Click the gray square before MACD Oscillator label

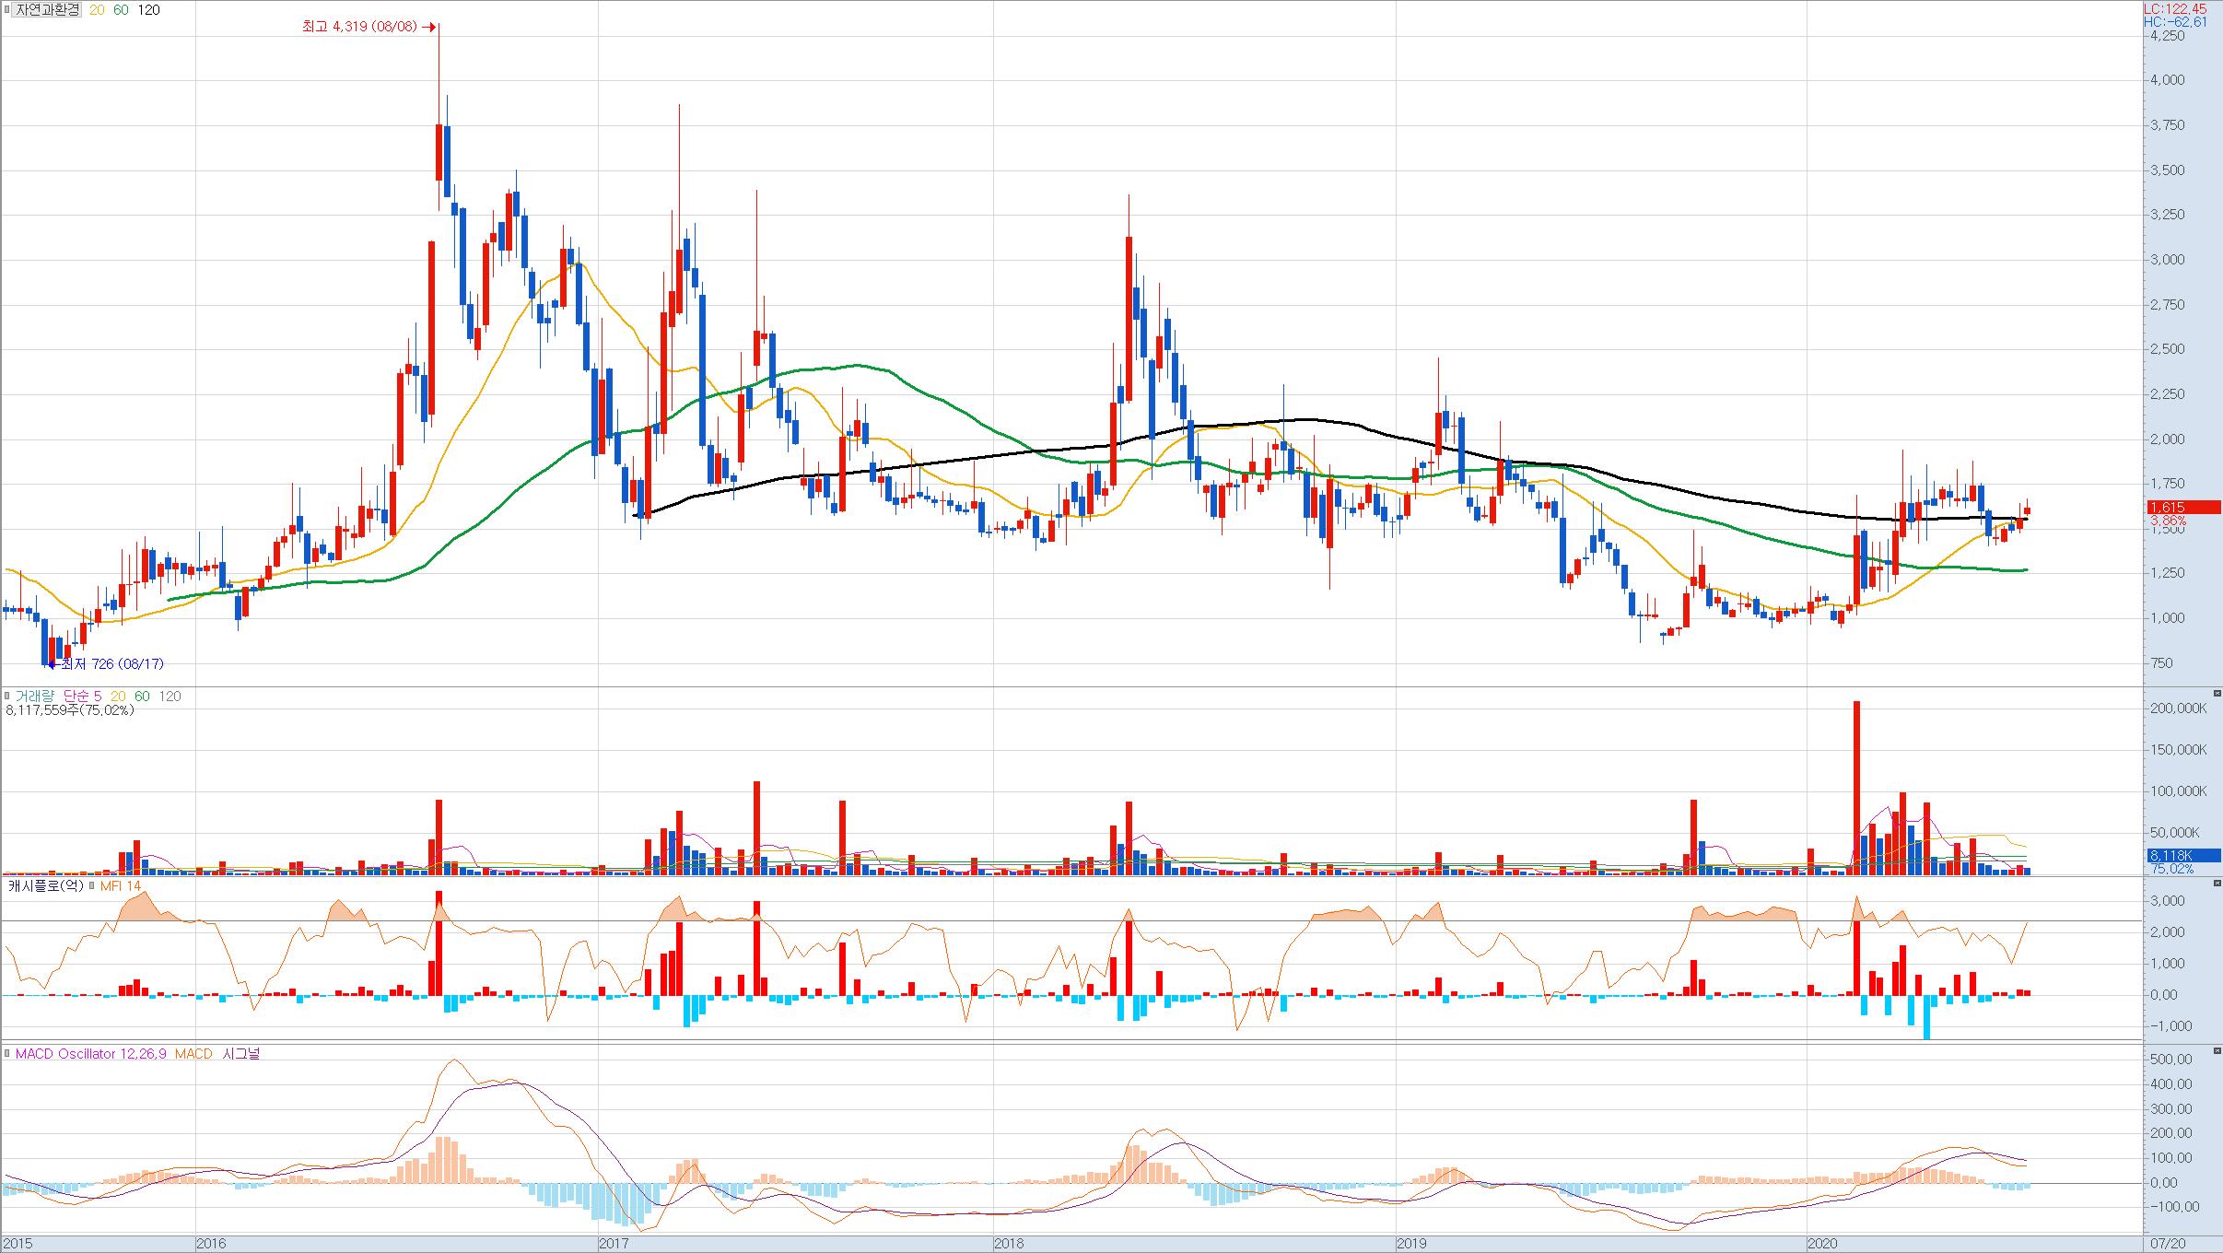coord(7,1053)
